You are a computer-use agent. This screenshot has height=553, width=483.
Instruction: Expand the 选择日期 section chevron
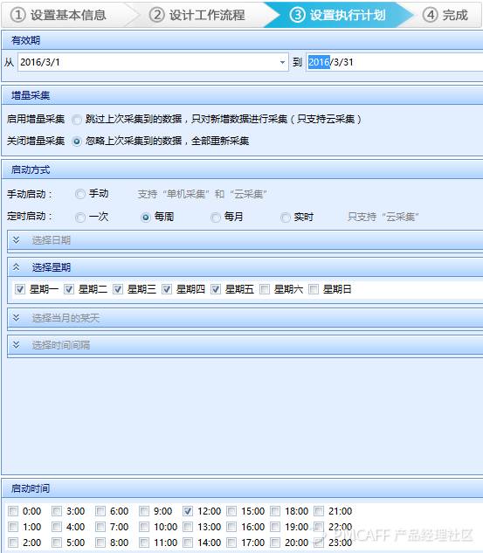coord(17,240)
